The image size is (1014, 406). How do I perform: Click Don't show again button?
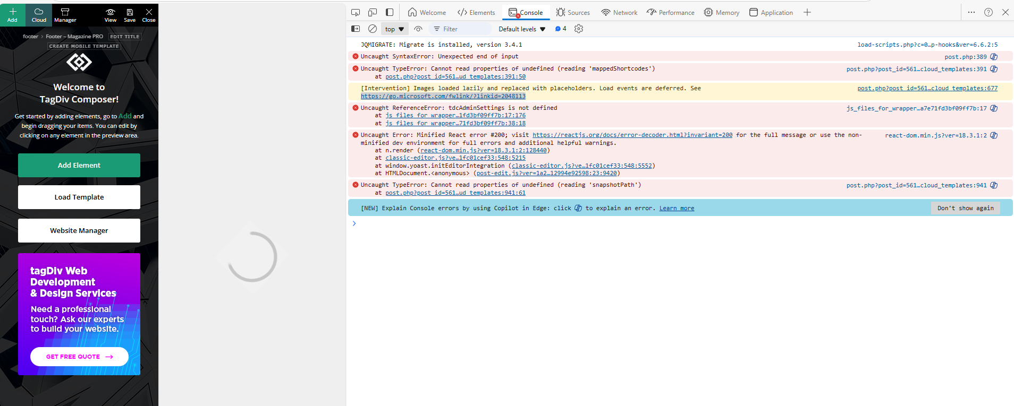[965, 208]
